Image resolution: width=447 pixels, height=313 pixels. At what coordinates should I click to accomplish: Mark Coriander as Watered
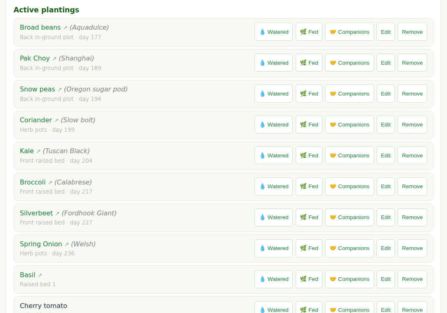(273, 124)
